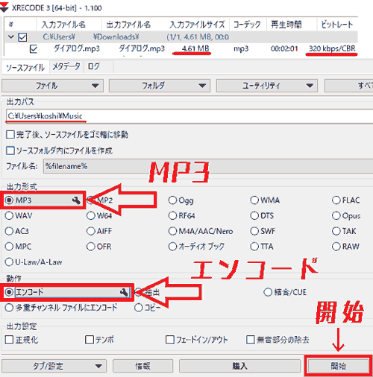Screen dimensions: 373x377
Task: Select OFR output format
Action: (x=91, y=247)
